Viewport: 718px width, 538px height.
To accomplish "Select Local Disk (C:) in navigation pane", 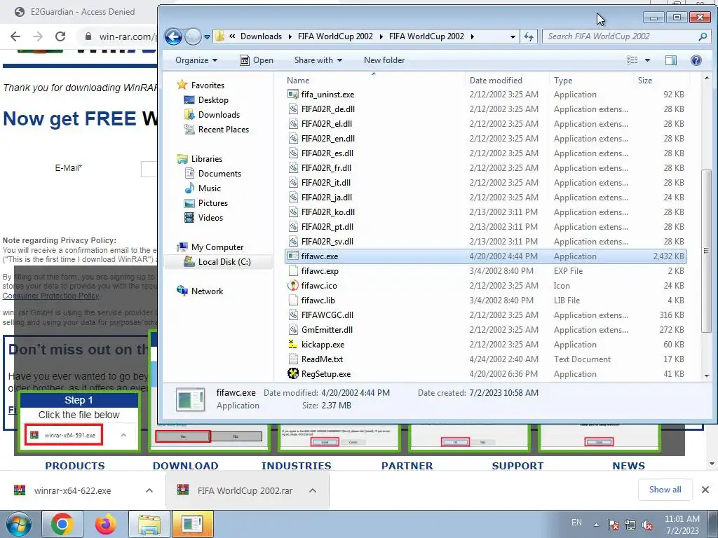I will point(224,262).
